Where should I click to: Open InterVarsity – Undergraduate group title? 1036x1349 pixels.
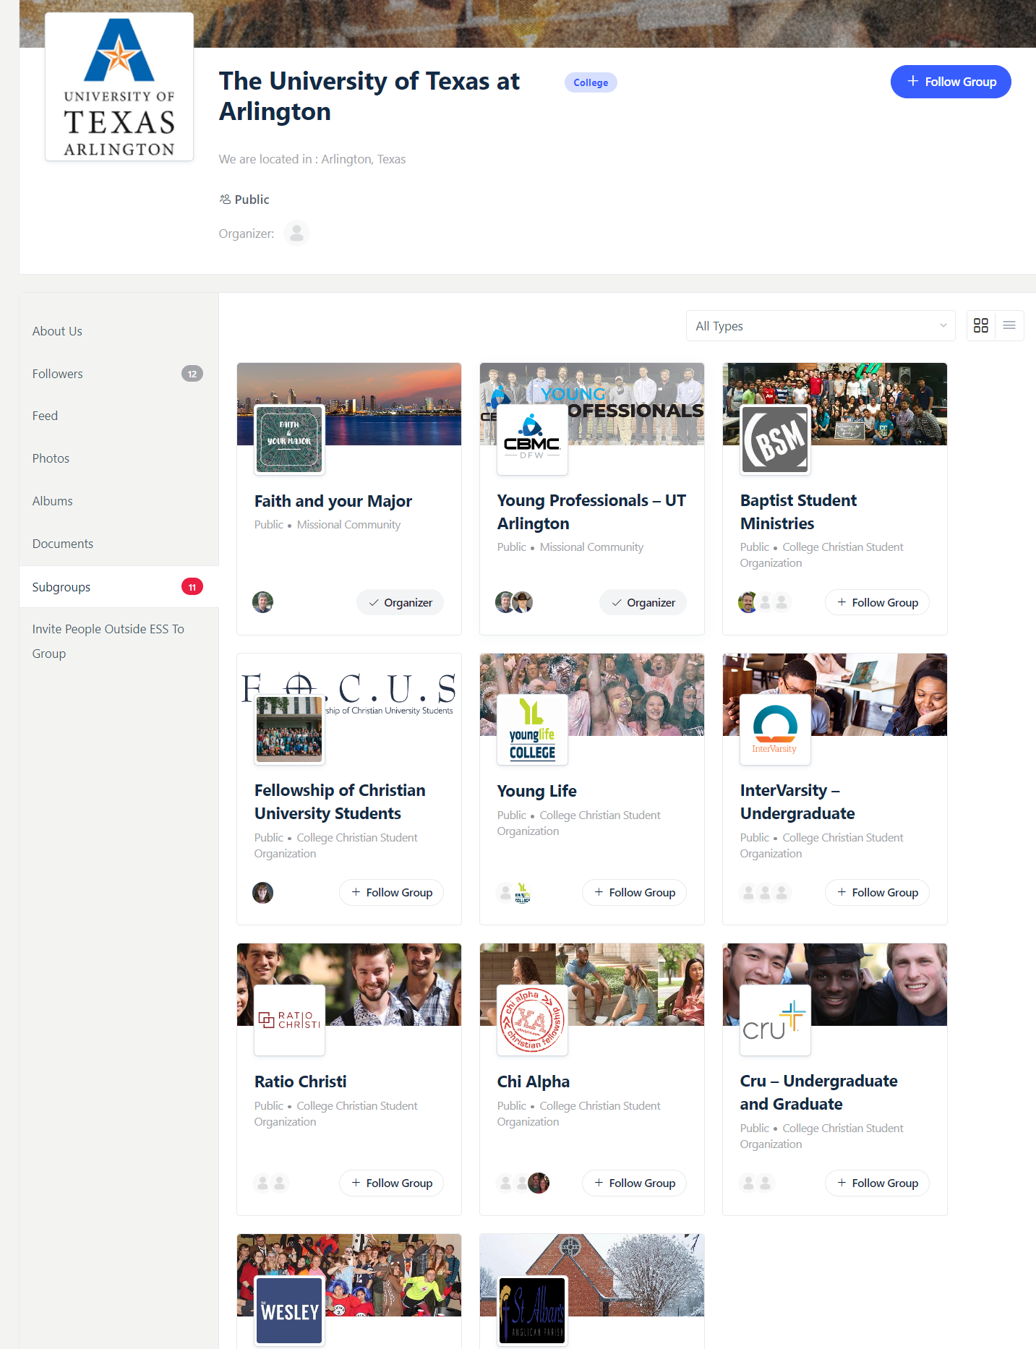(797, 802)
